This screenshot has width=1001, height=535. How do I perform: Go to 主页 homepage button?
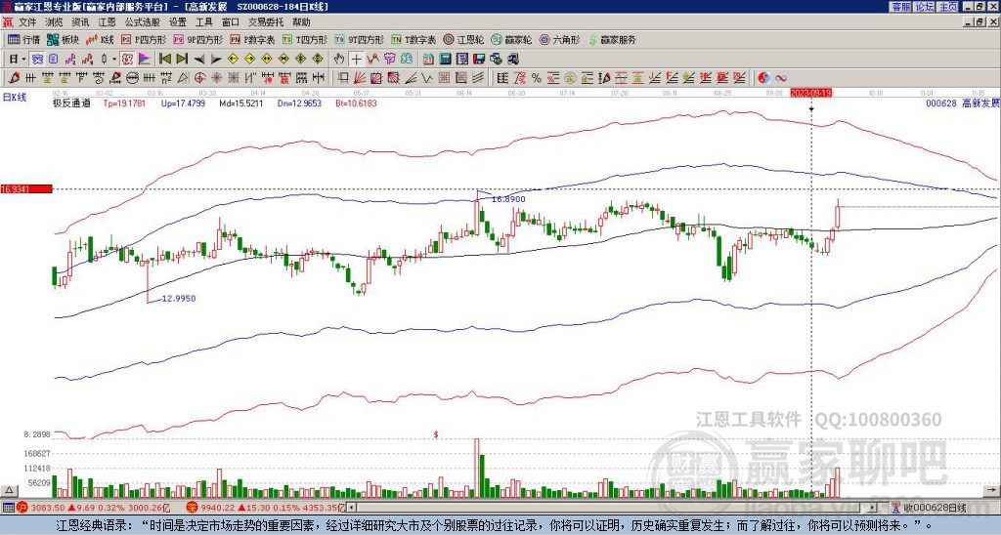[x=948, y=7]
